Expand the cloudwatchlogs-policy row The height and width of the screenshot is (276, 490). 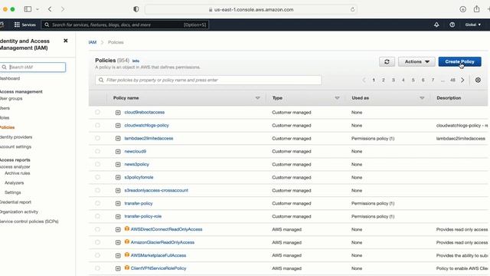point(118,126)
